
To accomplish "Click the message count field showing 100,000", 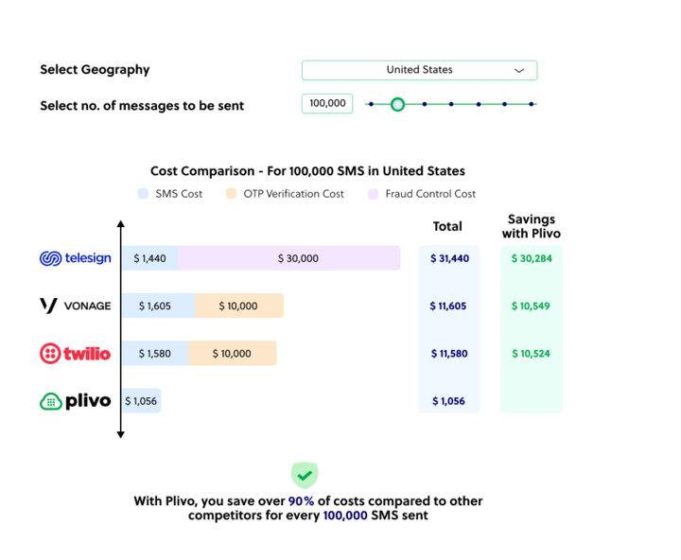I will point(327,104).
